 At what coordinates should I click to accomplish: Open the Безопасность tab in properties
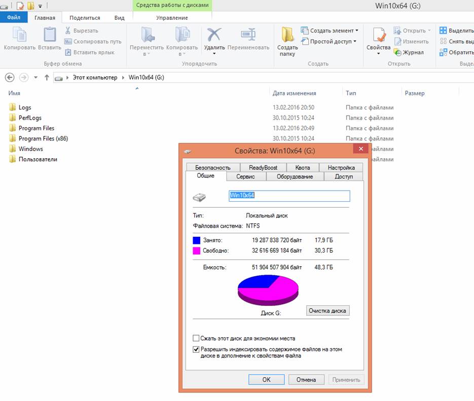pyautogui.click(x=213, y=167)
